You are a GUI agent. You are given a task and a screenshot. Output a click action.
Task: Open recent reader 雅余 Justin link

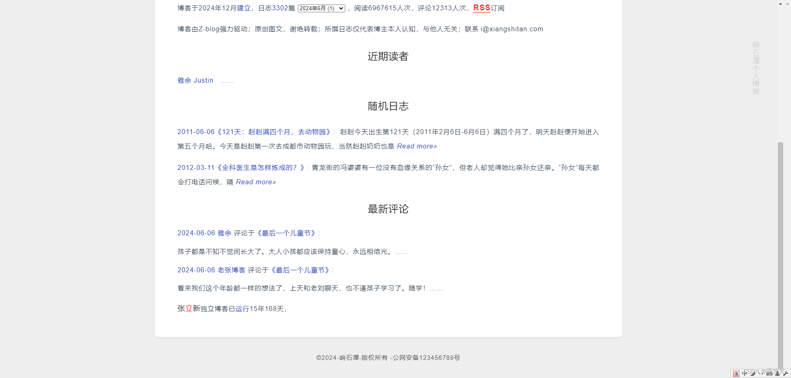[195, 81]
